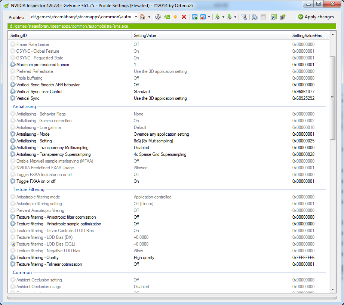This screenshot has width=344, height=305.
Task: Click the Profiles path input field
Action: coord(81,17)
